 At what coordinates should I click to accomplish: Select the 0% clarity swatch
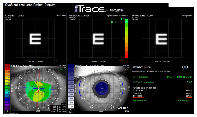[71, 107]
